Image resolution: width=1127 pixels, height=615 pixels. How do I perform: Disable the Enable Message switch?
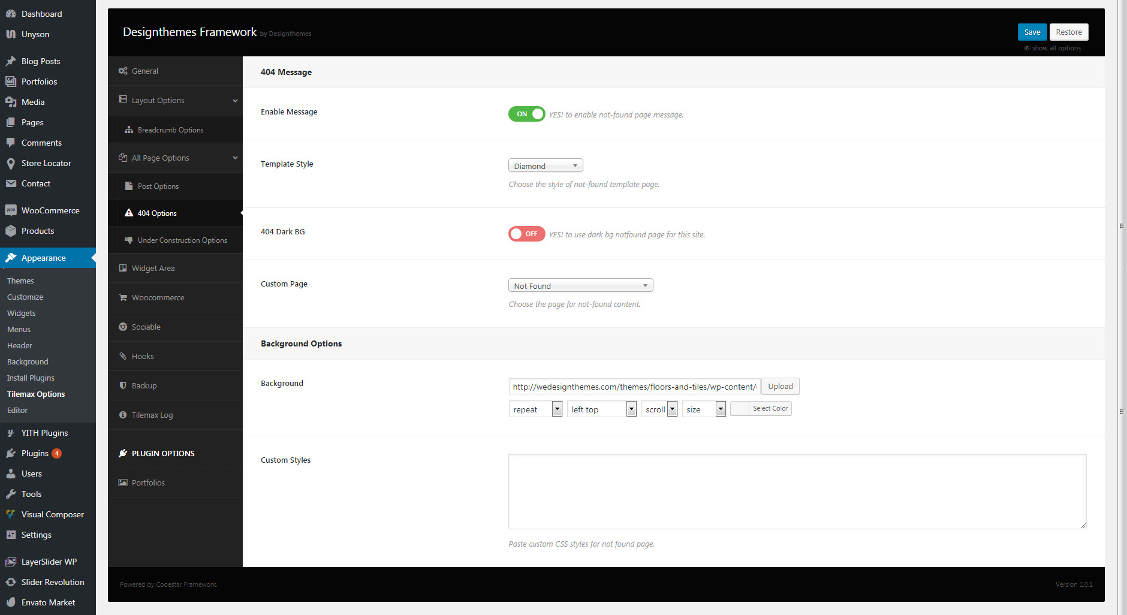[526, 114]
